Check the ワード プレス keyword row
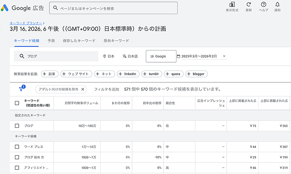Image resolution: width=291 pixels, height=174 pixels. coord(17,147)
